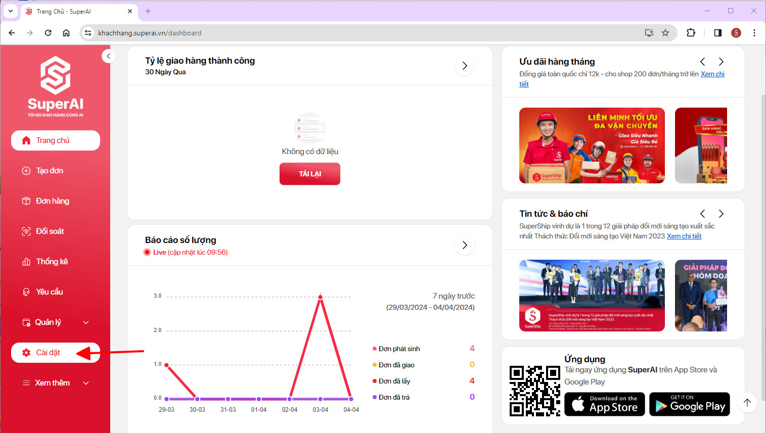Click the install app icon in address bar
The height and width of the screenshot is (433, 766).
[x=649, y=33]
